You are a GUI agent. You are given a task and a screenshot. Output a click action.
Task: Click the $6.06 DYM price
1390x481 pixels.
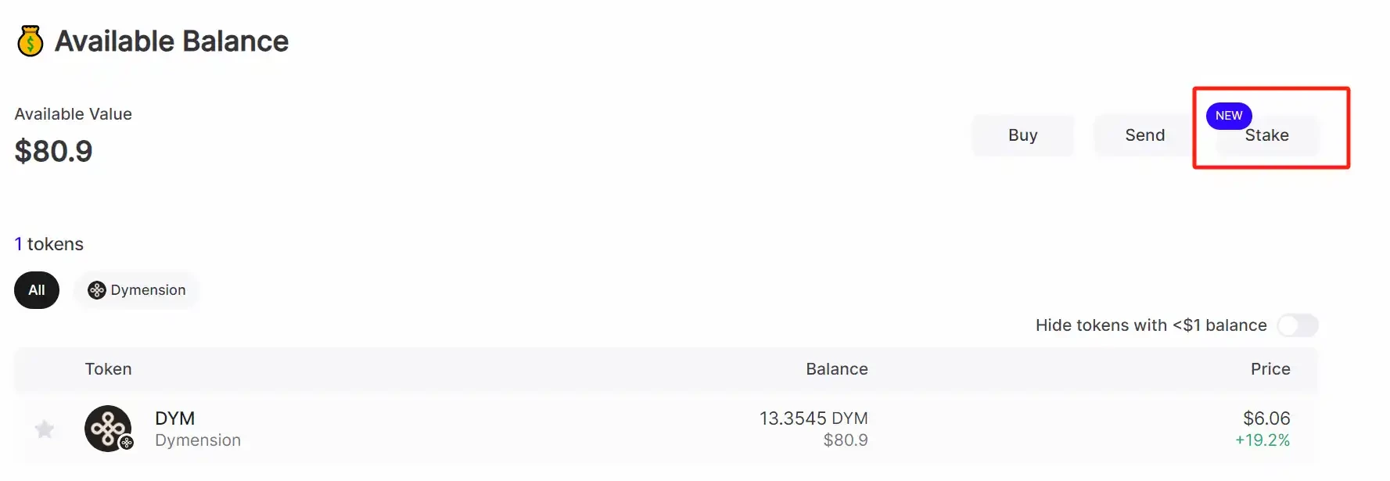[x=1266, y=418]
